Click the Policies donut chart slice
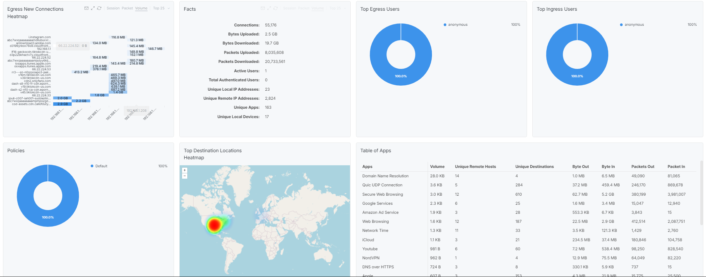706x277 pixels. click(48, 217)
